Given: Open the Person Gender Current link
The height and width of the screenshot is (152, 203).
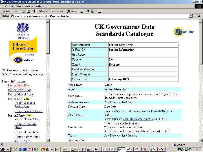Looking at the screenshot, I should [28, 111].
